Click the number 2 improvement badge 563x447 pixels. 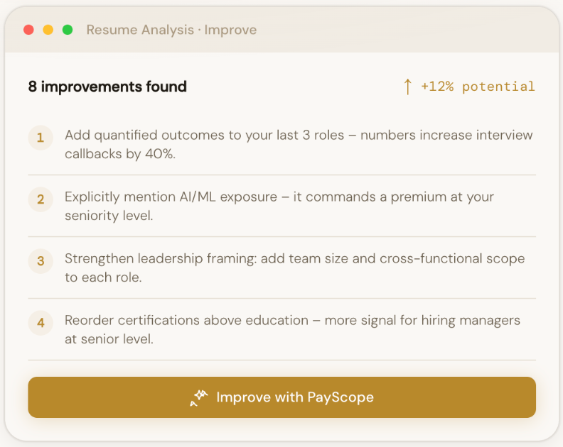tap(41, 199)
